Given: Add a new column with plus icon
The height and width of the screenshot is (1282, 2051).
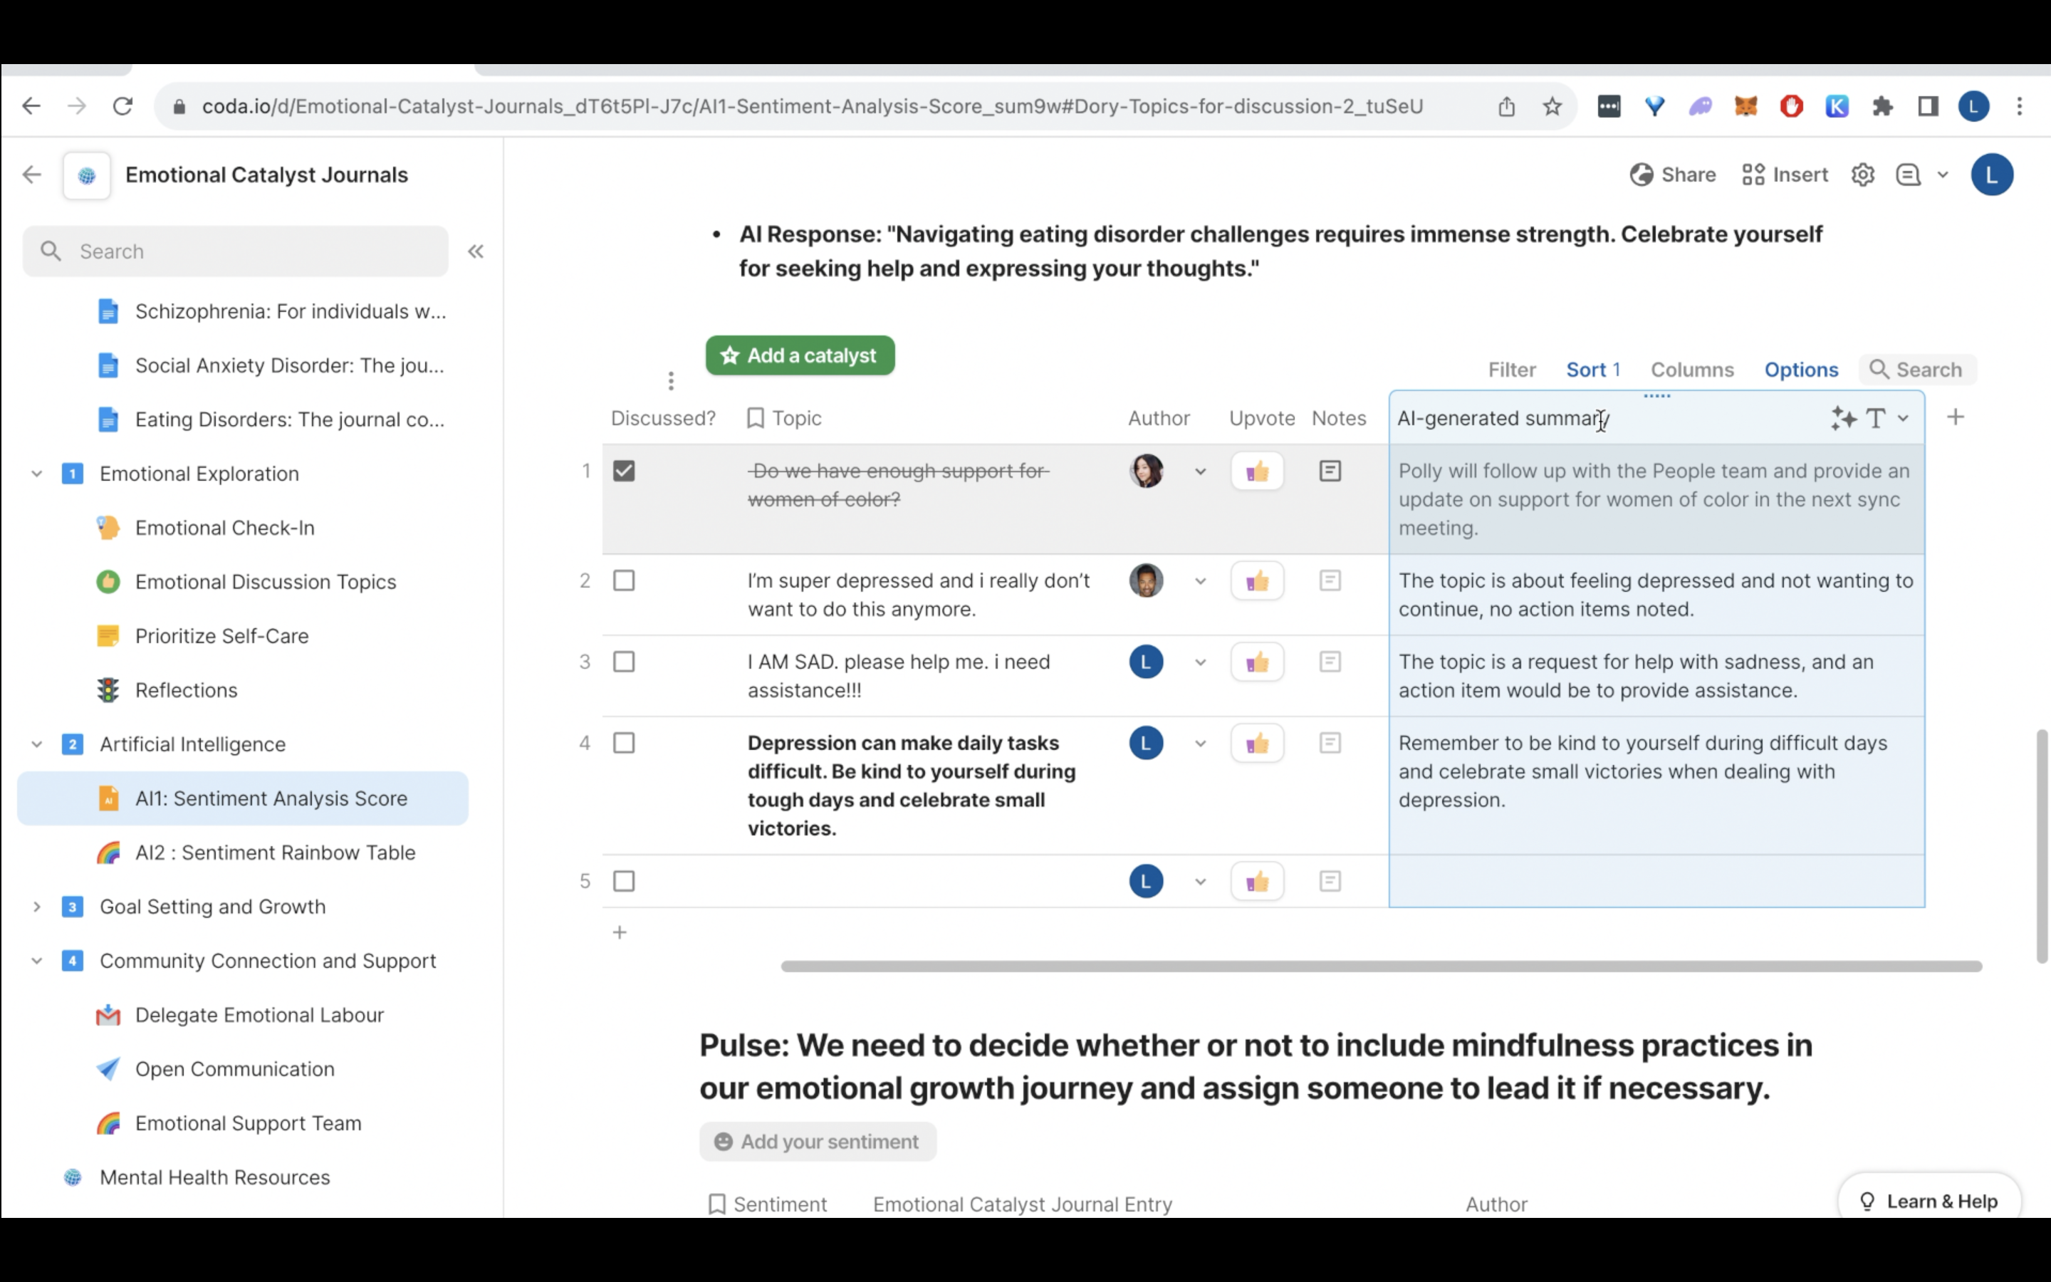Looking at the screenshot, I should (x=1956, y=417).
